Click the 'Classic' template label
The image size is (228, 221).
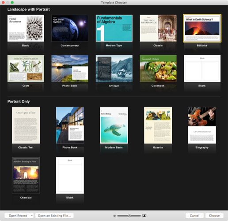click(158, 46)
